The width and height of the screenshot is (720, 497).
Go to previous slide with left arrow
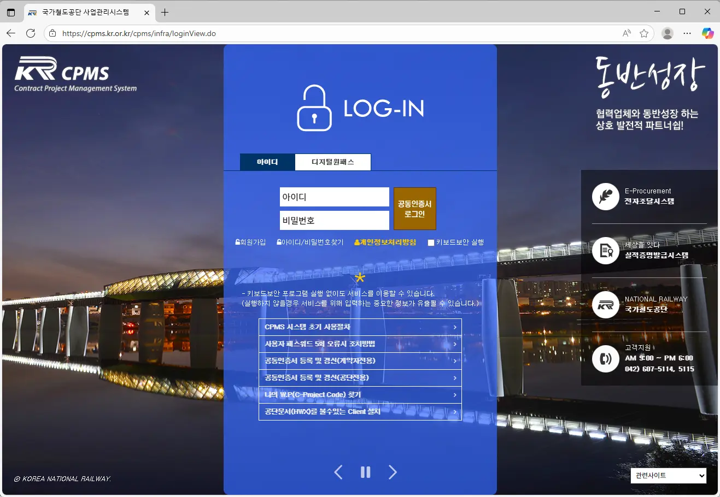click(338, 472)
